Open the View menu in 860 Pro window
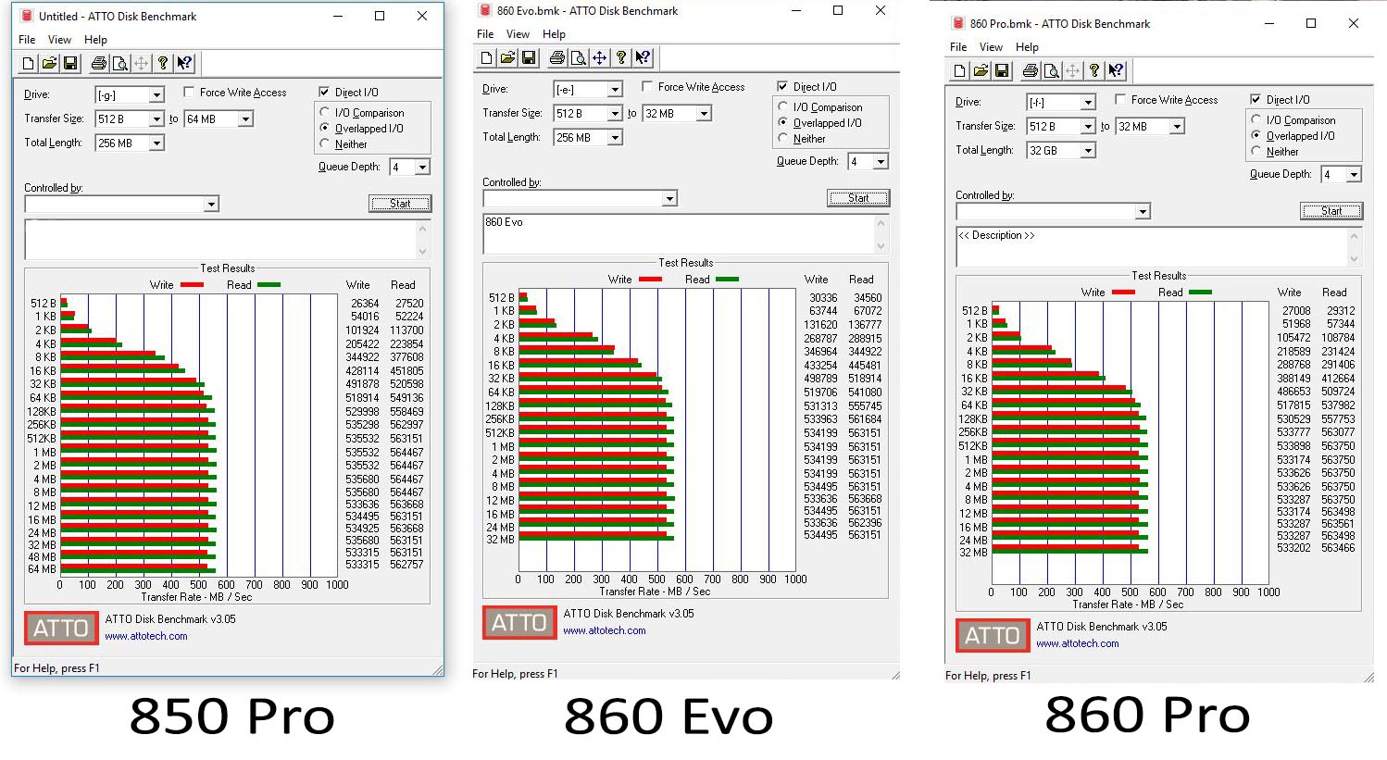The height and width of the screenshot is (760, 1387). coord(991,47)
